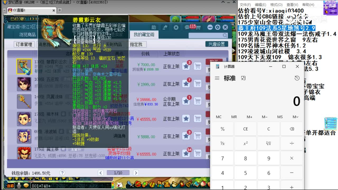Click the calculator divide key
Screen dimensions: 338x190
coord(292,143)
